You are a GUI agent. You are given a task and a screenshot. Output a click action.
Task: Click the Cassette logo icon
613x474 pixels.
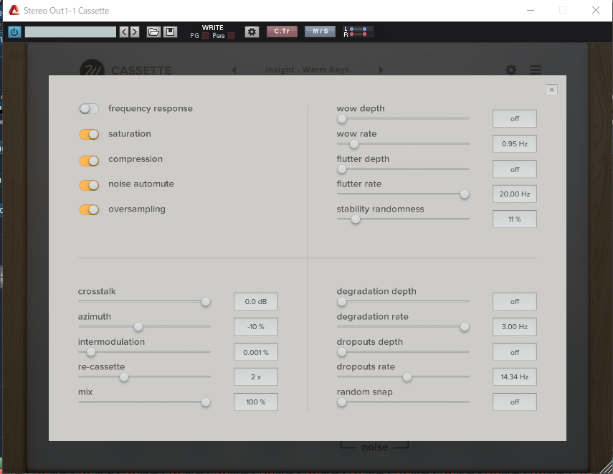point(92,67)
